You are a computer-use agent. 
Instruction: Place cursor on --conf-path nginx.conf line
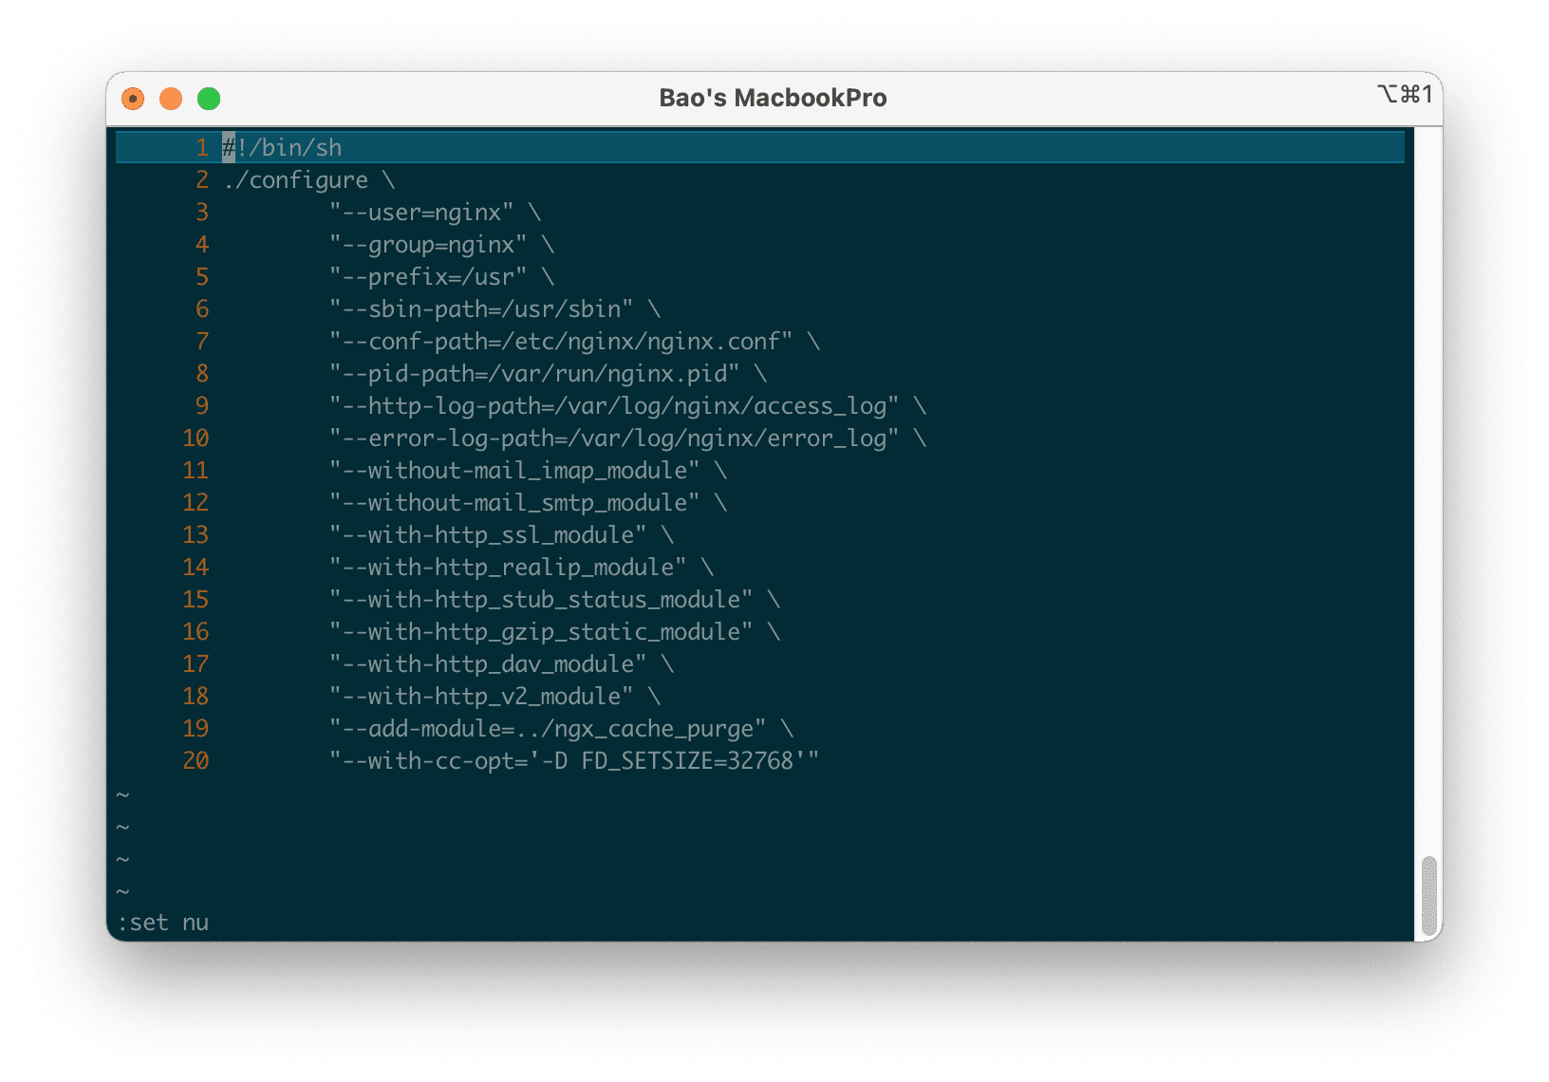coord(561,342)
